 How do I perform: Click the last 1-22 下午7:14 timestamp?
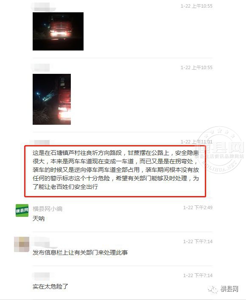click(198, 275)
